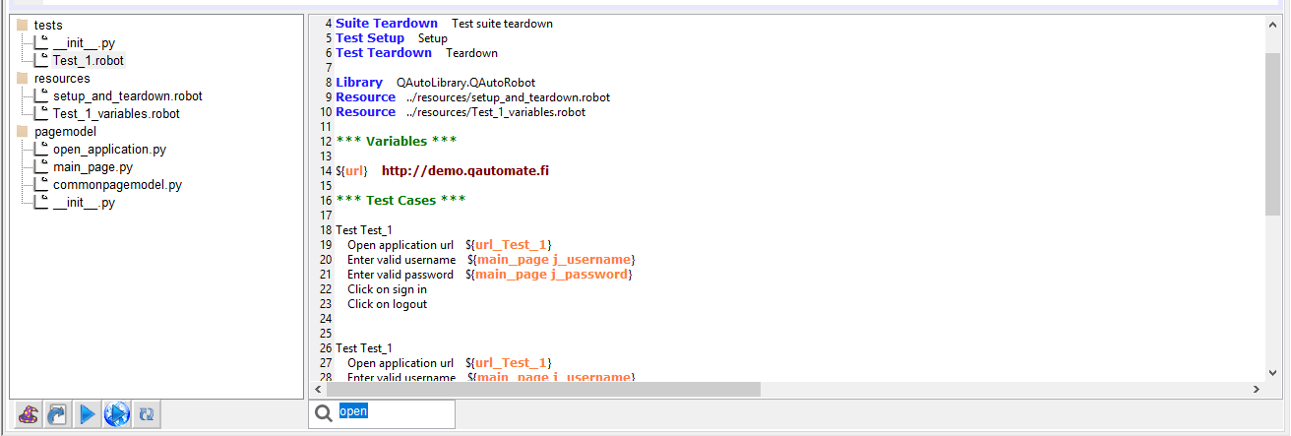Click 'http://demo.qautomate.fi' URL value

[464, 170]
